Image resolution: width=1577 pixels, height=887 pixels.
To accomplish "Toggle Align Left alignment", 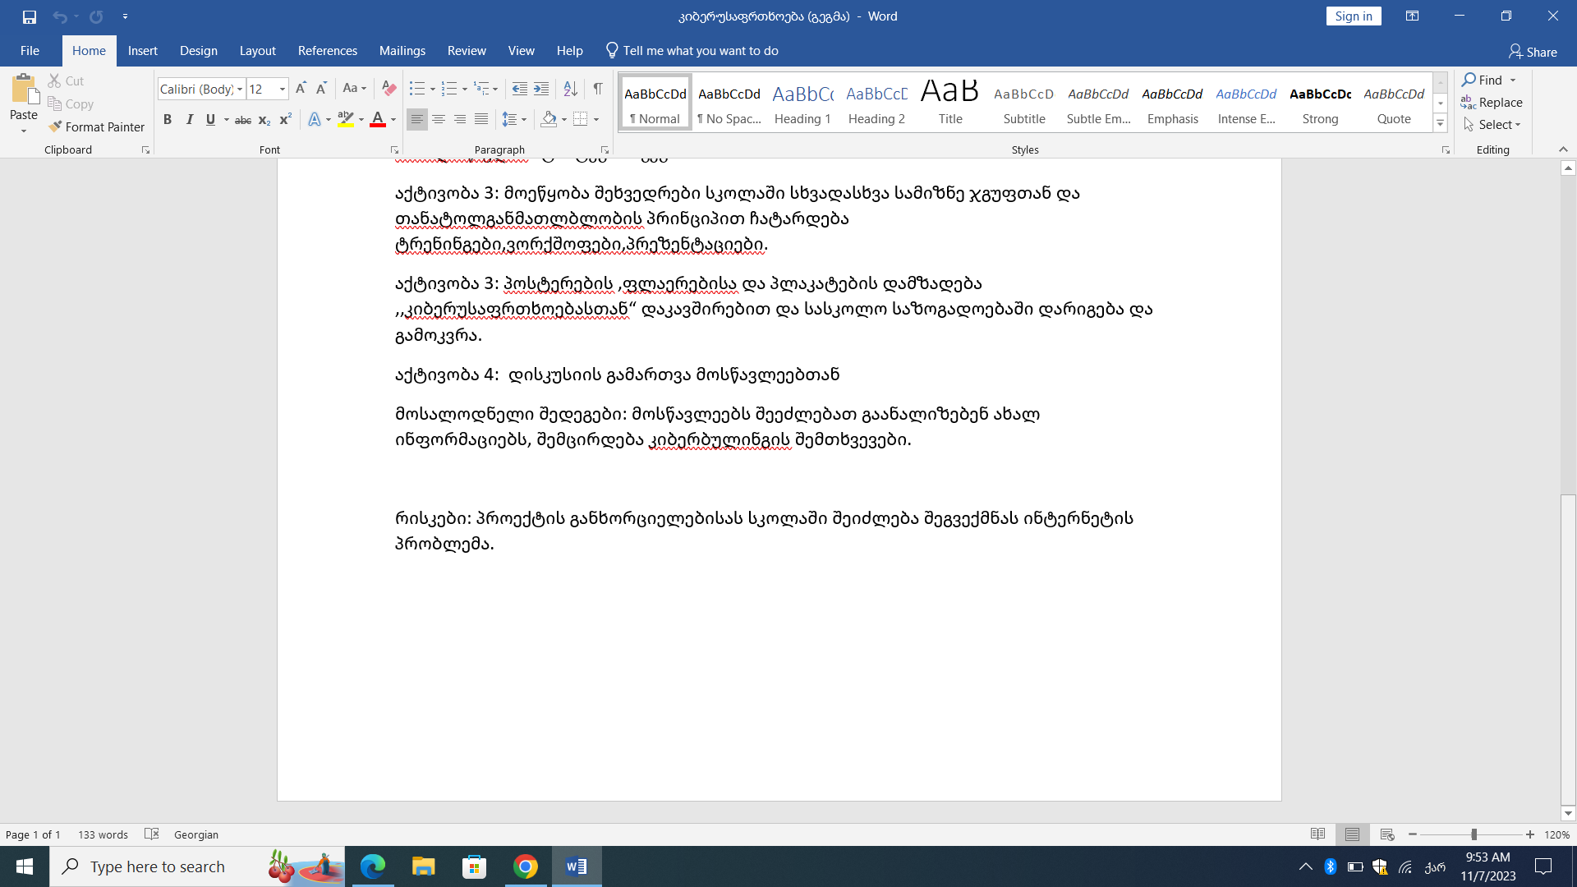I will pyautogui.click(x=417, y=120).
